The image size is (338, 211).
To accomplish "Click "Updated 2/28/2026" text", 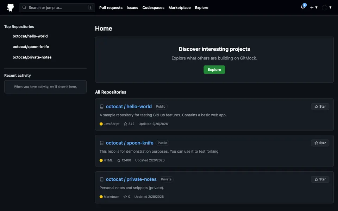I will point(149,197).
